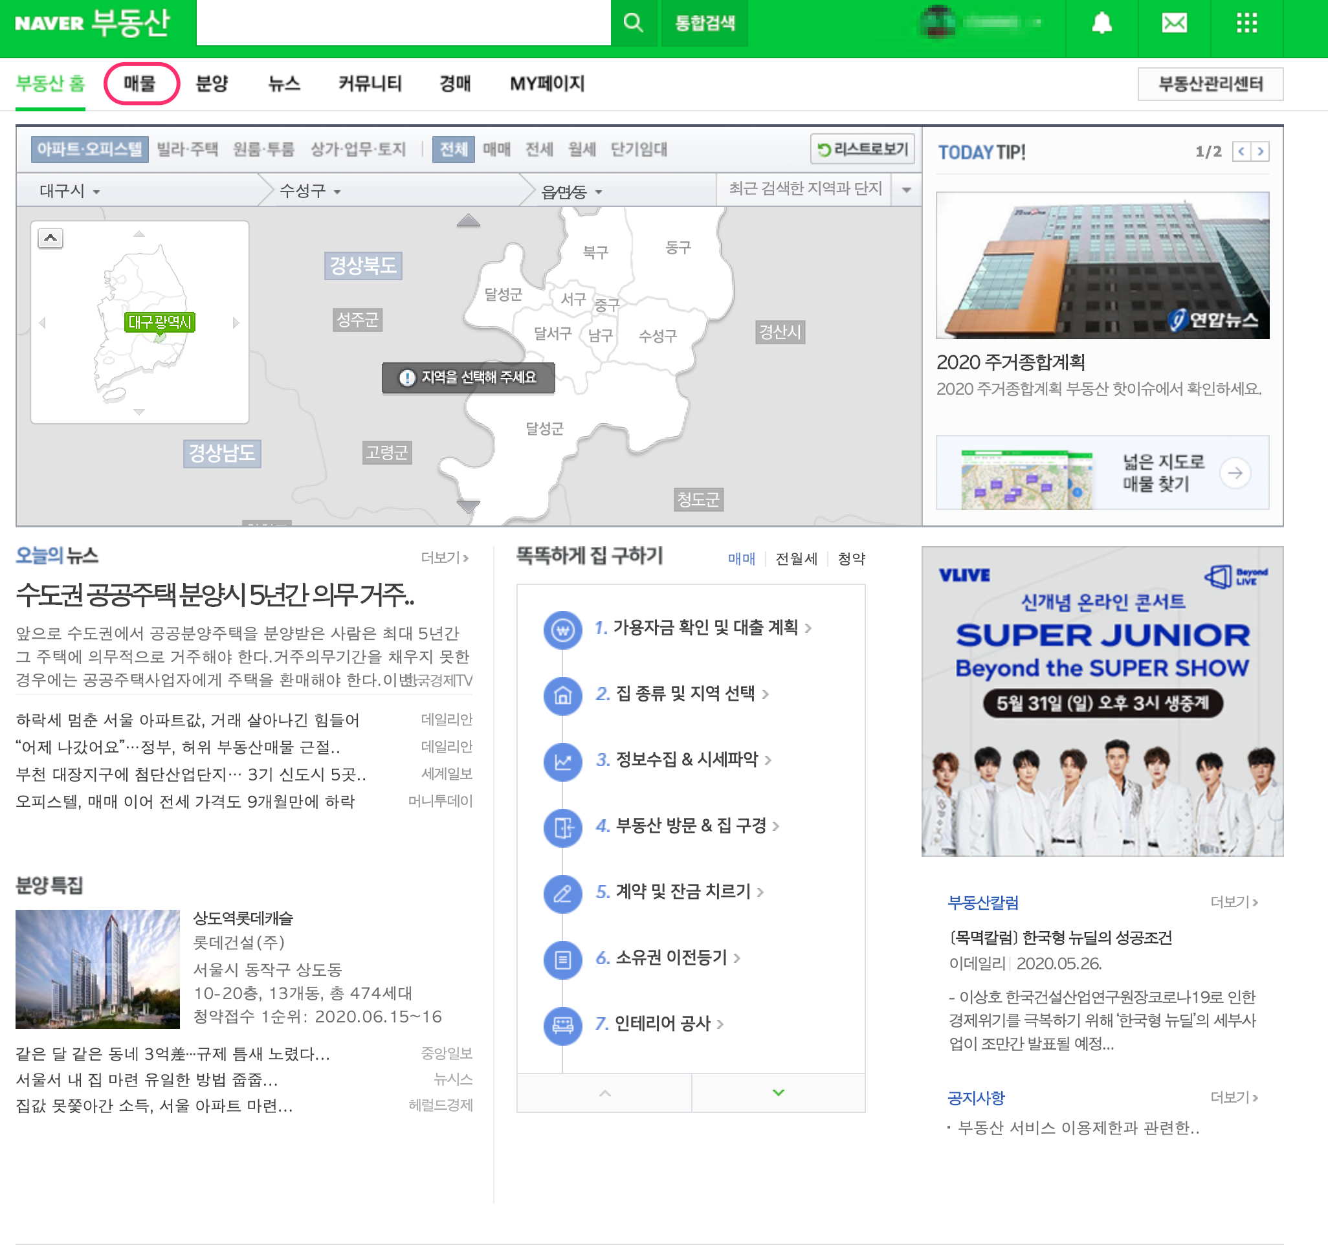This screenshot has height=1245, width=1328.
Task: Open the 매물 menu tab
Action: (x=140, y=83)
